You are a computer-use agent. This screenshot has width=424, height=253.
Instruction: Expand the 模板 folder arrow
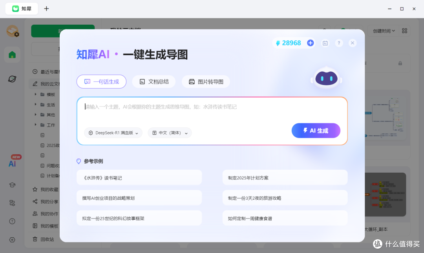[35, 94]
